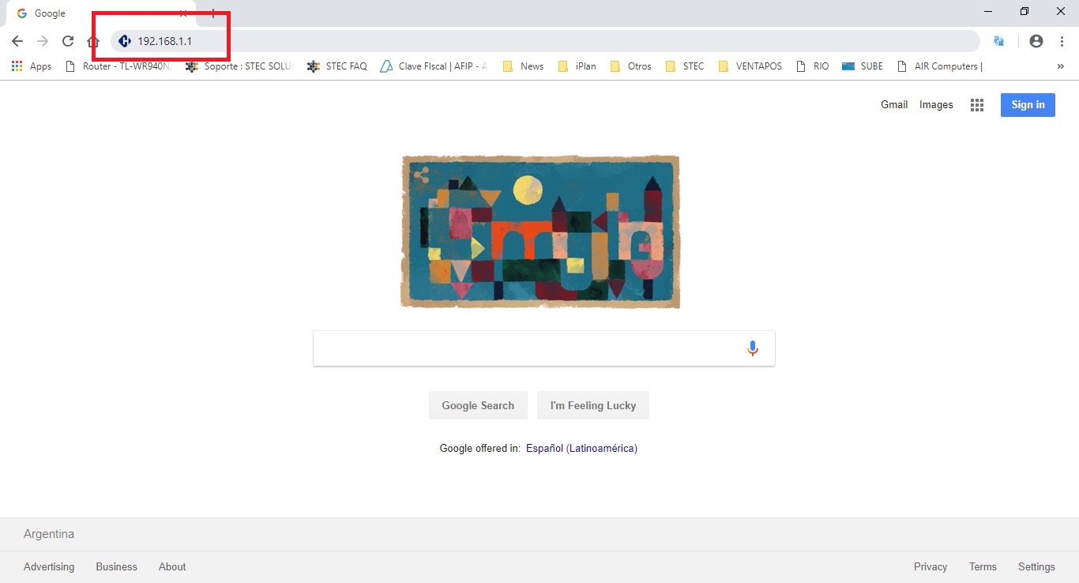The image size is (1079, 583).
Task: Close the Google tab
Action: tap(183, 13)
